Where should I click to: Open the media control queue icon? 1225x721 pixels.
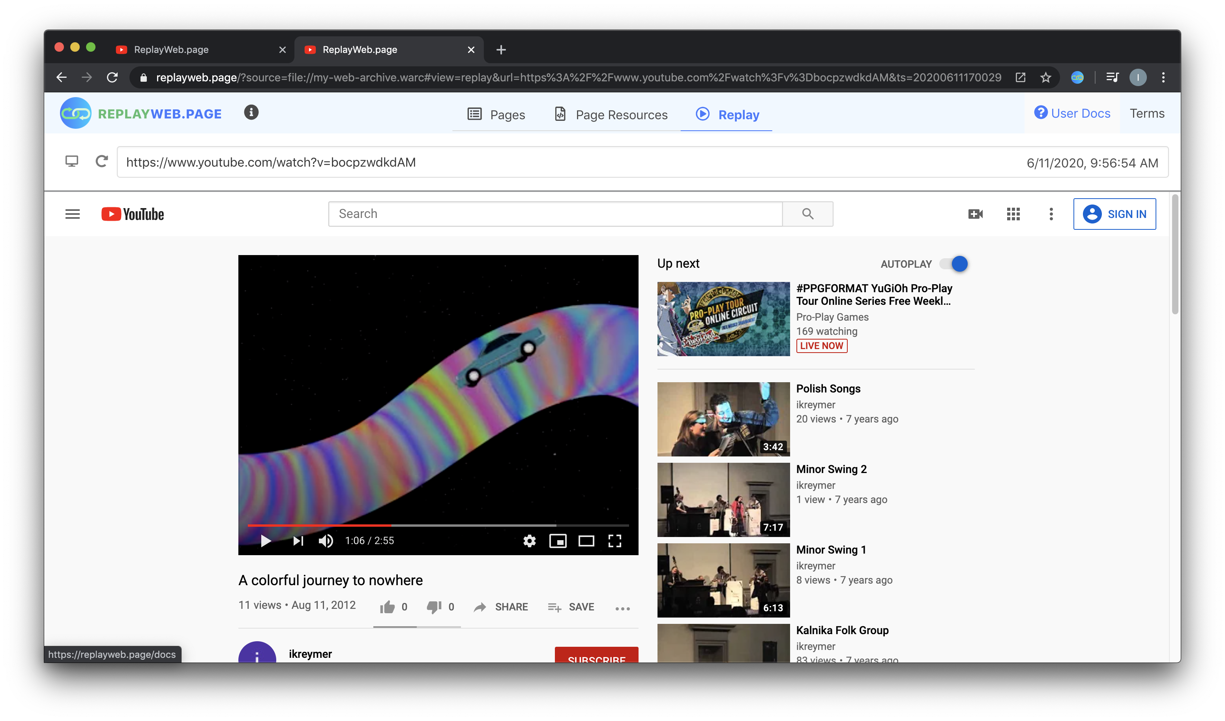(1112, 77)
